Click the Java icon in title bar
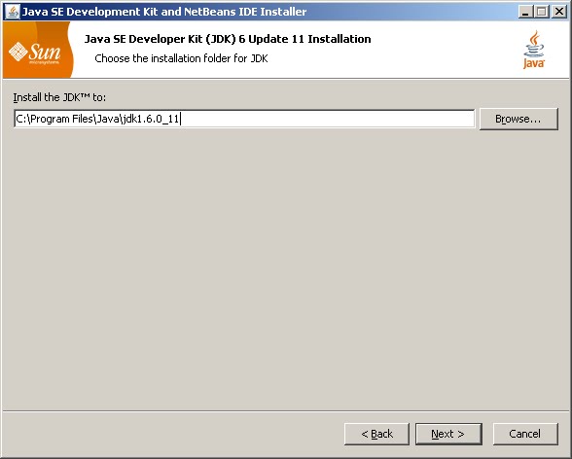 (x=13, y=12)
